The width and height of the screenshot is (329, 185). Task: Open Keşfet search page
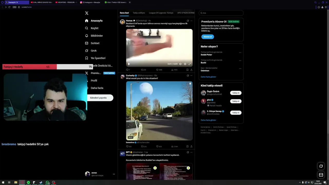coord(92,28)
